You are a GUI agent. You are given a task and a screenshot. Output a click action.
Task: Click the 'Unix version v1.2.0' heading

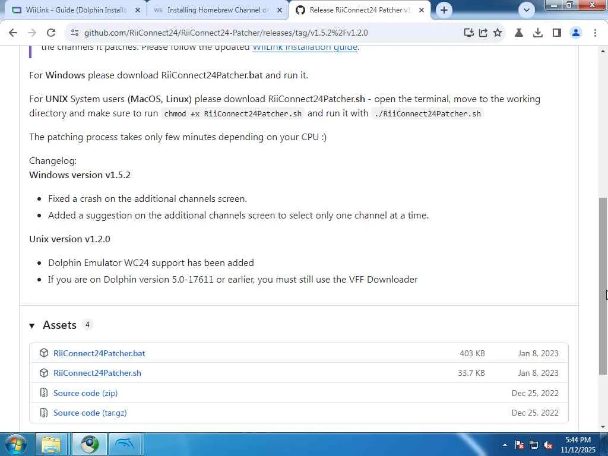click(x=70, y=239)
